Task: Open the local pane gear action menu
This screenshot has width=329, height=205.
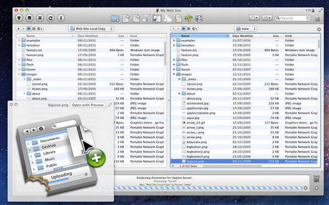Action: coord(40,28)
